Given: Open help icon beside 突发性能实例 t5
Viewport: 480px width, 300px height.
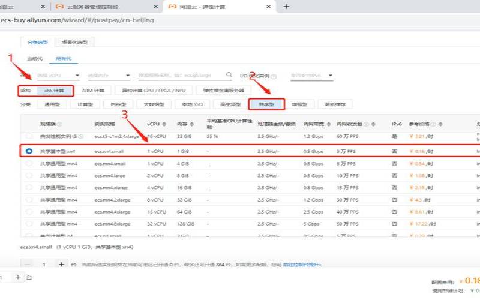Looking at the screenshot, I should (x=81, y=137).
